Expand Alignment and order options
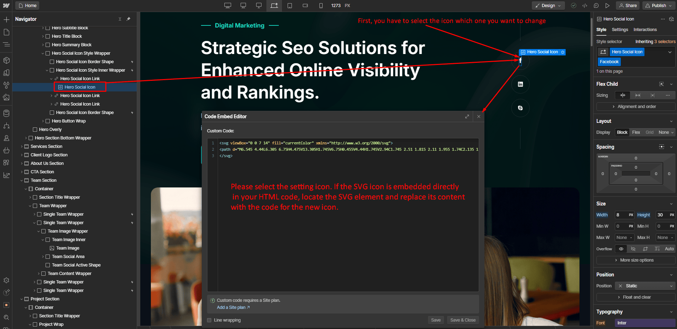 click(x=636, y=107)
